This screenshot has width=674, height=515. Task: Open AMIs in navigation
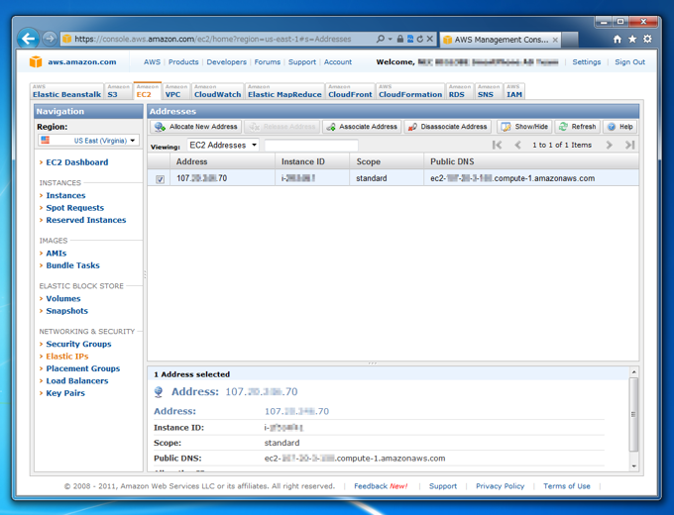click(x=56, y=254)
